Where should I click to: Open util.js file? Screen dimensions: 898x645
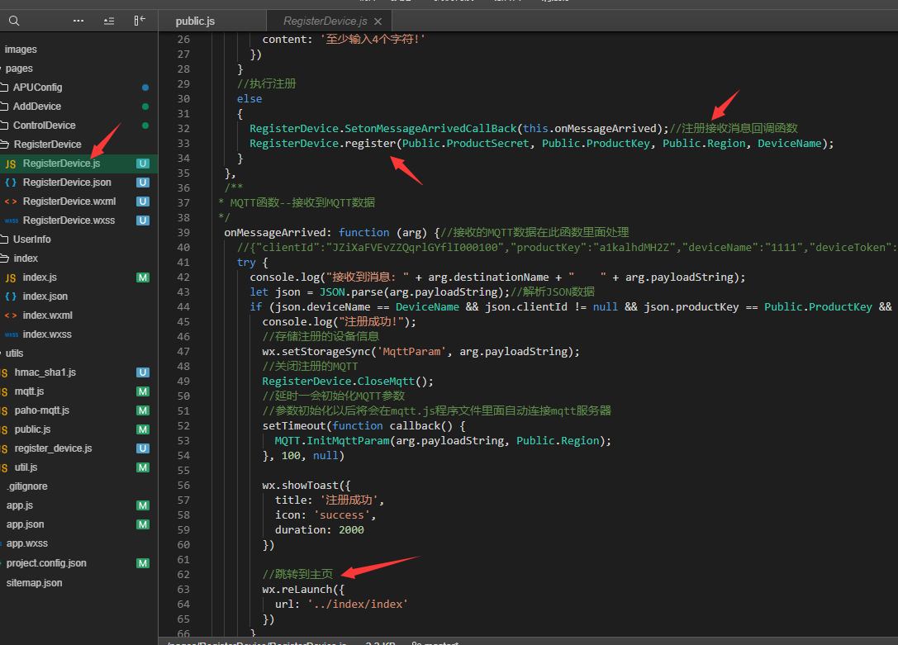pyautogui.click(x=26, y=467)
